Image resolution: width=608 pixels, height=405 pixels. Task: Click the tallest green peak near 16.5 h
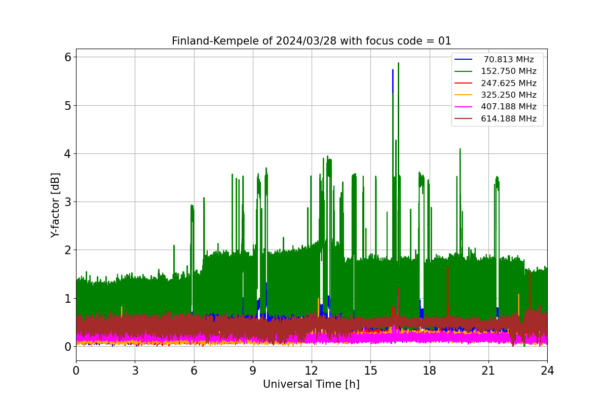point(398,64)
